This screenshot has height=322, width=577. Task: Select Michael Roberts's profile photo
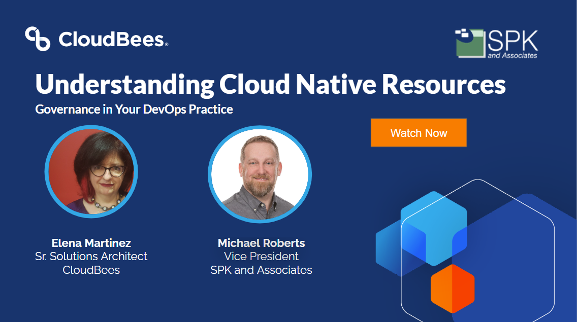(260, 174)
